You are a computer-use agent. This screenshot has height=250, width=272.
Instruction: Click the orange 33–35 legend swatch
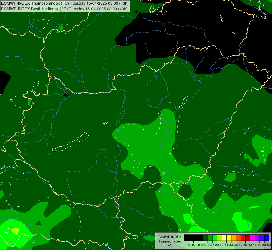click(234, 237)
